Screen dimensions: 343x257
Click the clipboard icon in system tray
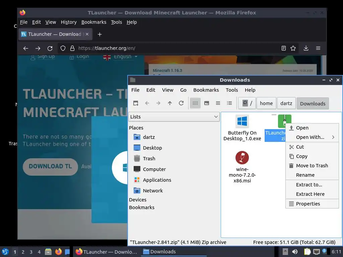click(x=307, y=252)
